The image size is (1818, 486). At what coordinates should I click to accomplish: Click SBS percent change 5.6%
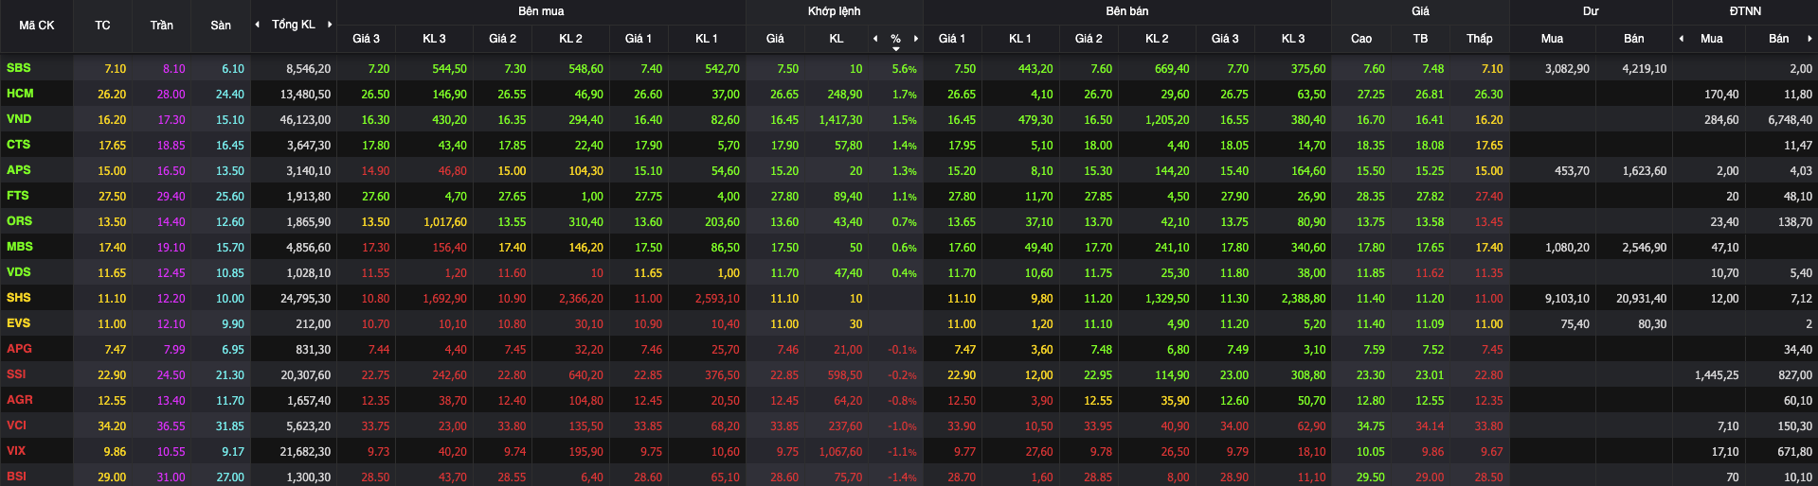pyautogui.click(x=904, y=69)
